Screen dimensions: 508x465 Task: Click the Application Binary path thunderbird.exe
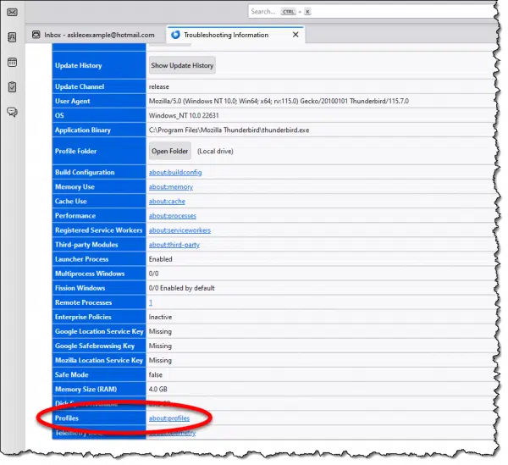coord(229,130)
